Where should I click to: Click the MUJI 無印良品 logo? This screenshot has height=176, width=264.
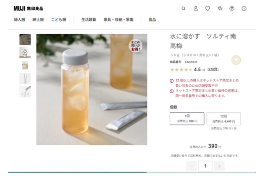[x=29, y=8]
